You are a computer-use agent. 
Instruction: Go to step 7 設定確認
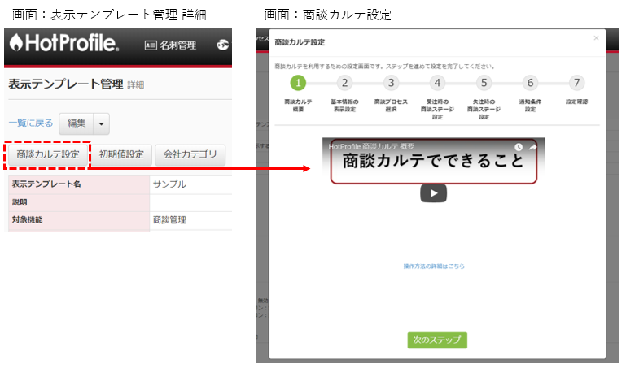(577, 83)
